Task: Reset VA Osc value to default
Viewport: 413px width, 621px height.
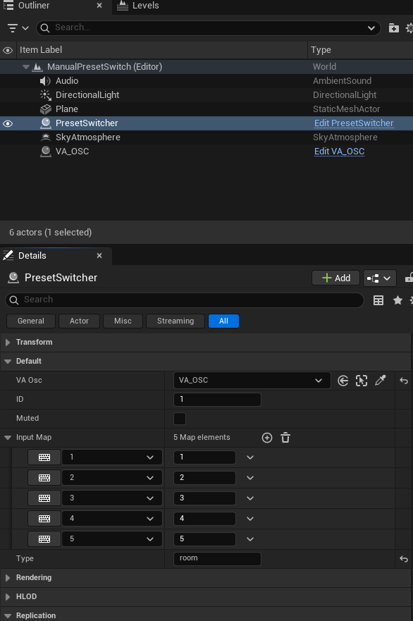Action: (x=404, y=381)
